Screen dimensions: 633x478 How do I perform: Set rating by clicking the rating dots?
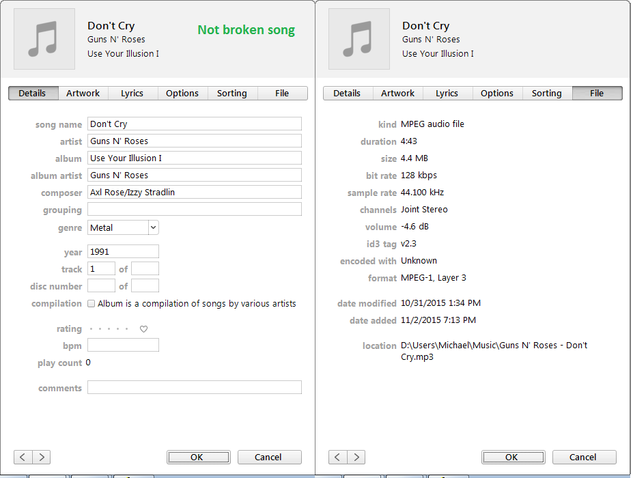(109, 329)
